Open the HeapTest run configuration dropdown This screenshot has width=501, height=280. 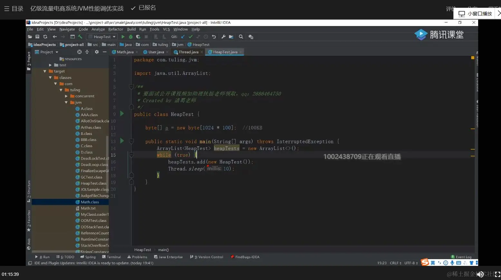[x=102, y=37]
